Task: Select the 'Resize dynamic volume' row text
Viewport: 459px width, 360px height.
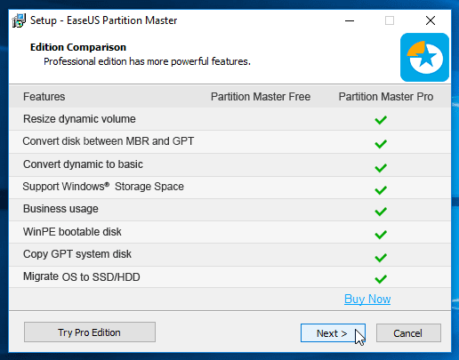Action: point(79,119)
